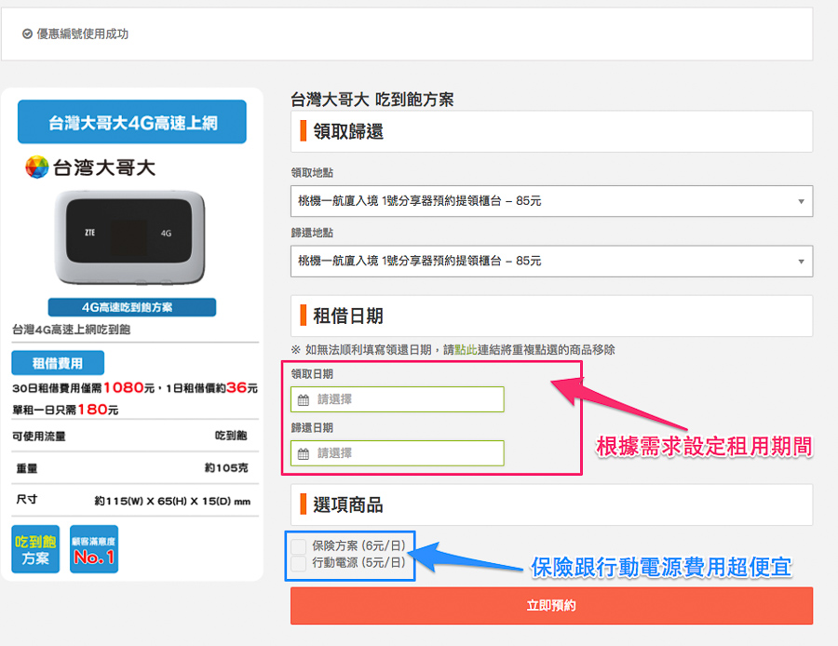Click the 4G高速吃到飽方案 label
Image resolution: width=838 pixels, height=646 pixels.
[132, 307]
